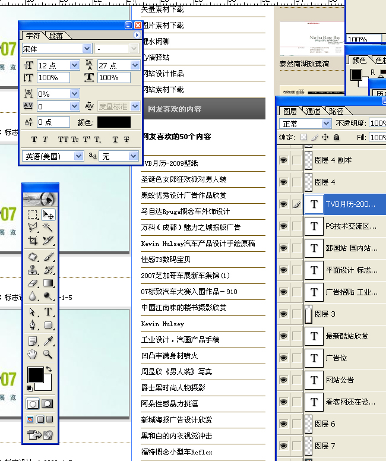Open the 正常 blend mode dropdown
The width and height of the screenshot is (386, 461).
(x=326, y=124)
